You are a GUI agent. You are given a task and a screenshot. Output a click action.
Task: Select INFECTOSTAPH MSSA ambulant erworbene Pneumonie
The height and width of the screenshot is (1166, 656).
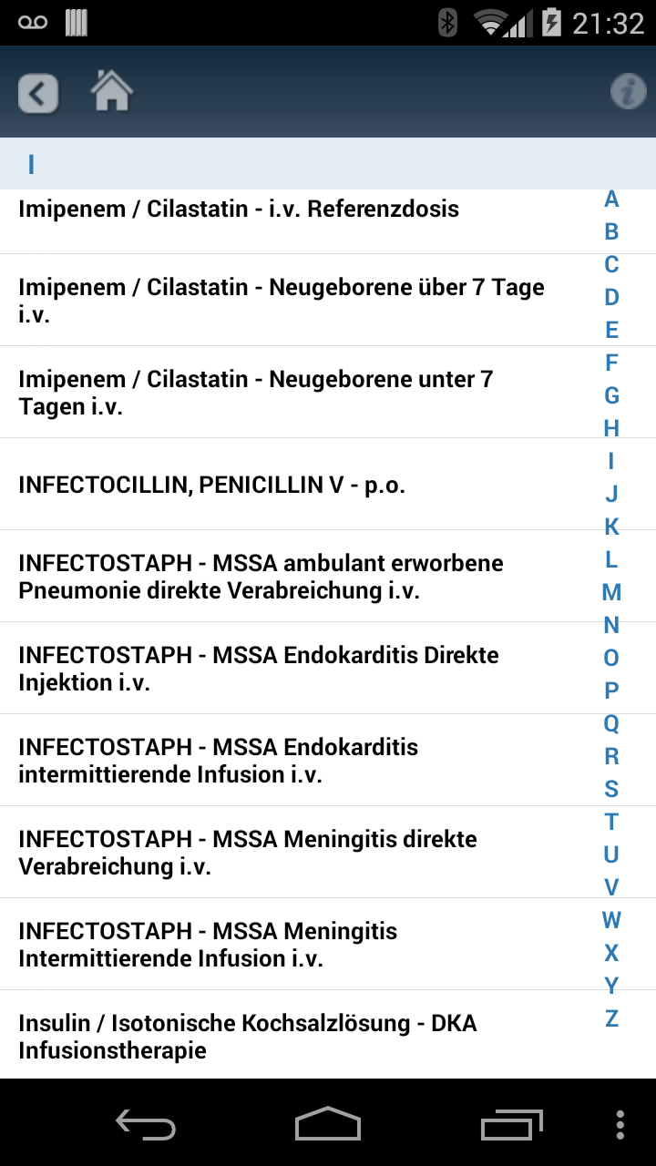(301, 576)
